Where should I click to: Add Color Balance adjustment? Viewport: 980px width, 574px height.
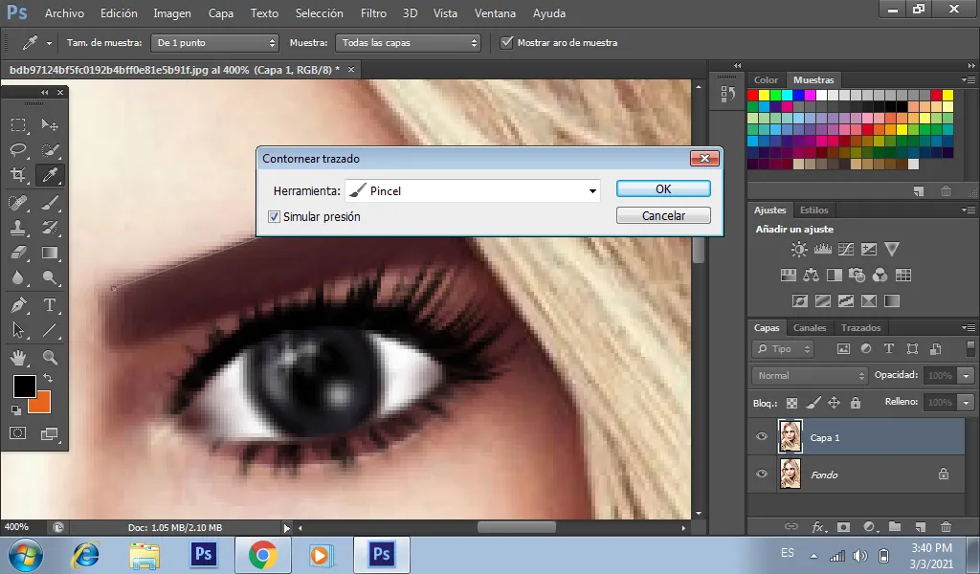pyautogui.click(x=812, y=275)
